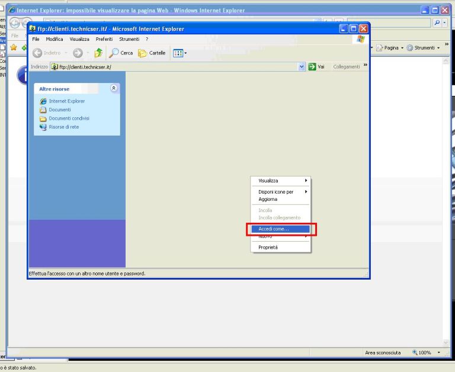Open Pagina menu in background IE window
The height and width of the screenshot is (372, 455).
[390, 47]
